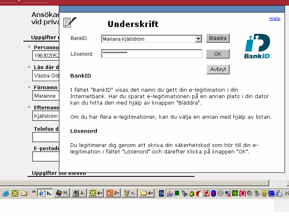Click the olive clock quick launch icon

tap(15, 193)
